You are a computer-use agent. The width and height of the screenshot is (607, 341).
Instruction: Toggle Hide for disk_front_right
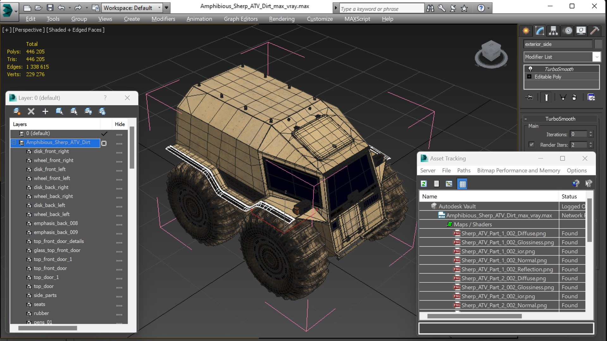pos(119,153)
